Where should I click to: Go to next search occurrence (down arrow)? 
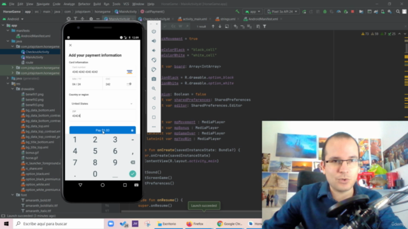click(220, 26)
